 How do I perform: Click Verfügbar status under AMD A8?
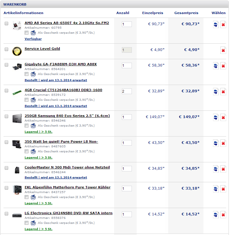point(33,39)
